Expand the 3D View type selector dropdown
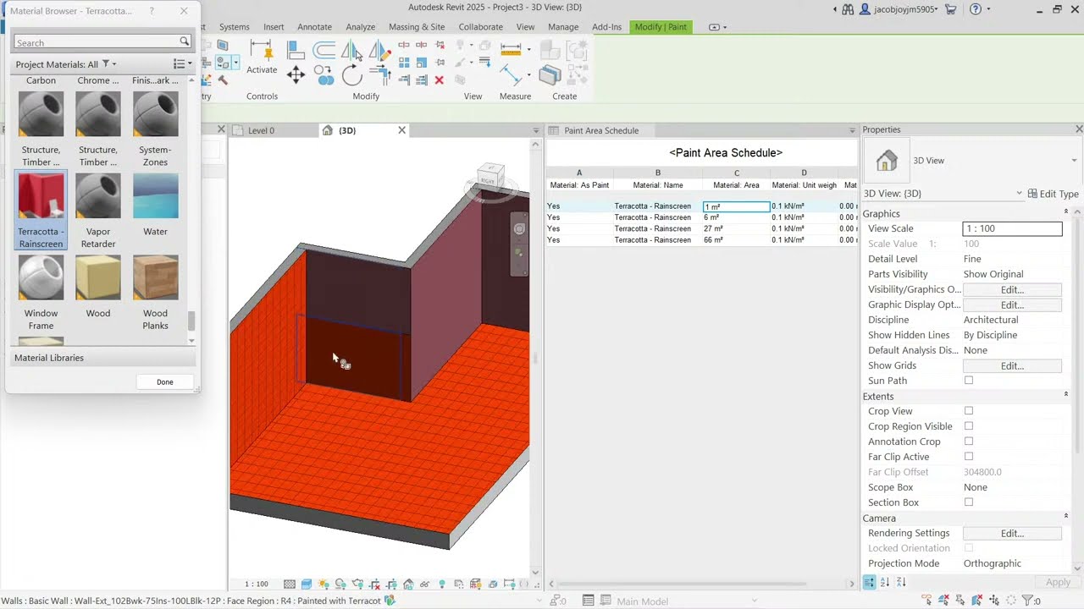The image size is (1084, 609). 1074,161
